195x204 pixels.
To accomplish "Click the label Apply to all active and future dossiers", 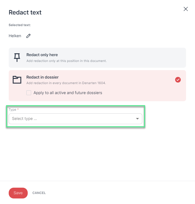I will coord(68,93).
